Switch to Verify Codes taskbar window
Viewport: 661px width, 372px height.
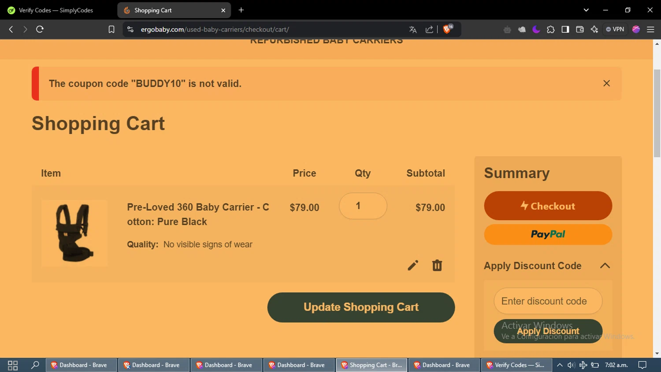click(x=516, y=365)
